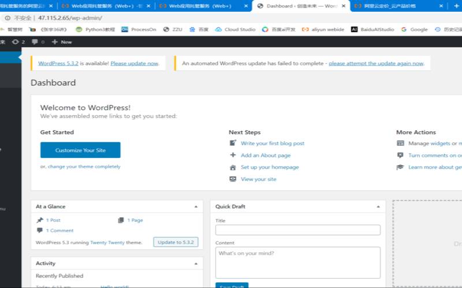Click please attempt the update again now
The width and height of the screenshot is (462, 288).
point(376,63)
